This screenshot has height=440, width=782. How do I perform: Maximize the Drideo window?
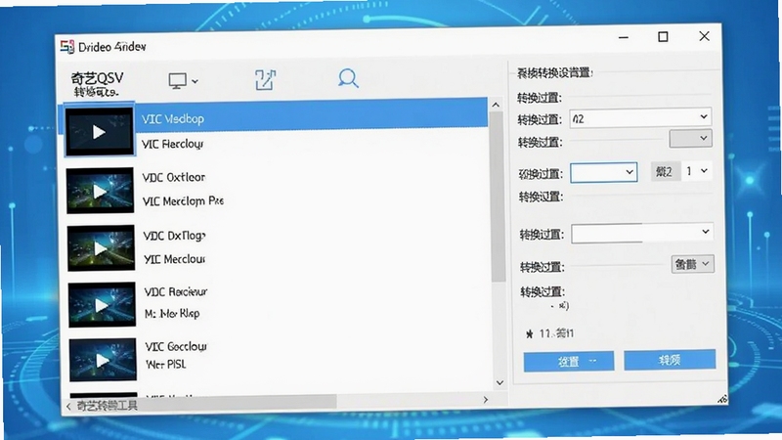(663, 37)
